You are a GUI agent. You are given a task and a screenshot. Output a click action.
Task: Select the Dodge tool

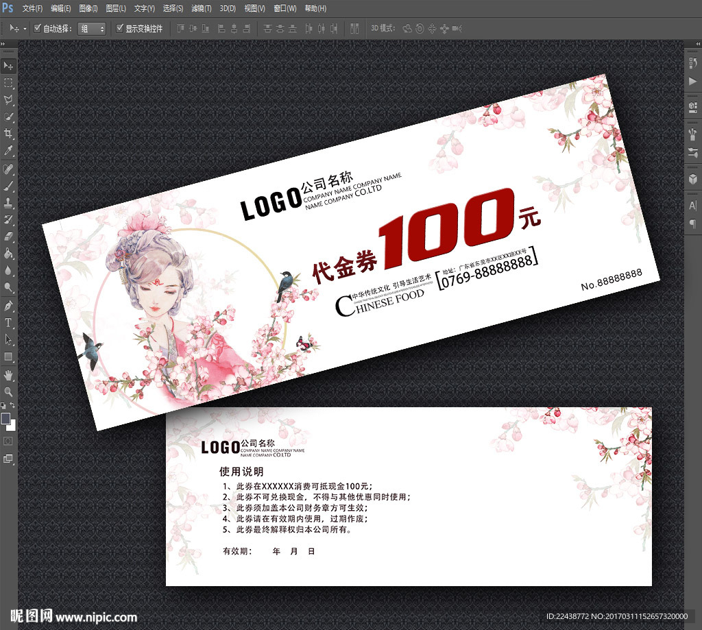point(8,287)
